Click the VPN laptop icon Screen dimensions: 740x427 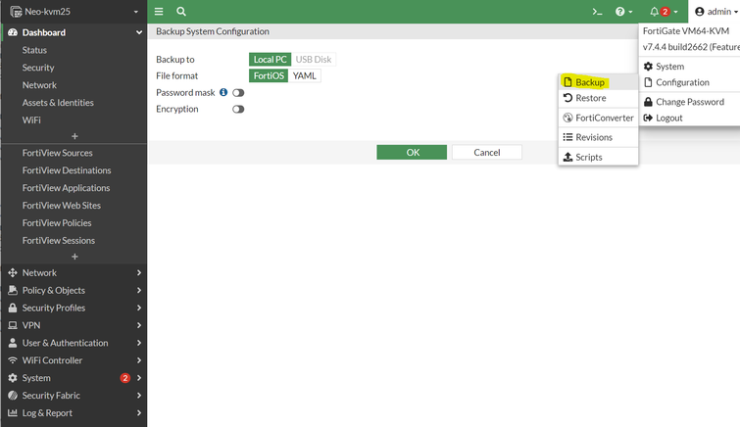(13, 325)
